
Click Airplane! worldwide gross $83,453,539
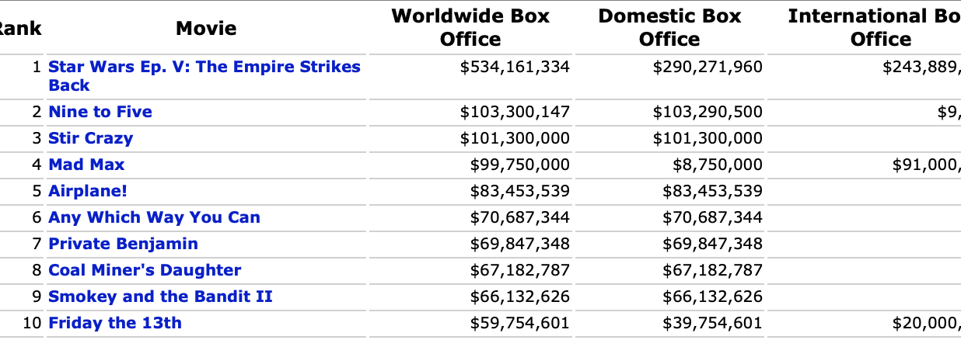click(519, 191)
